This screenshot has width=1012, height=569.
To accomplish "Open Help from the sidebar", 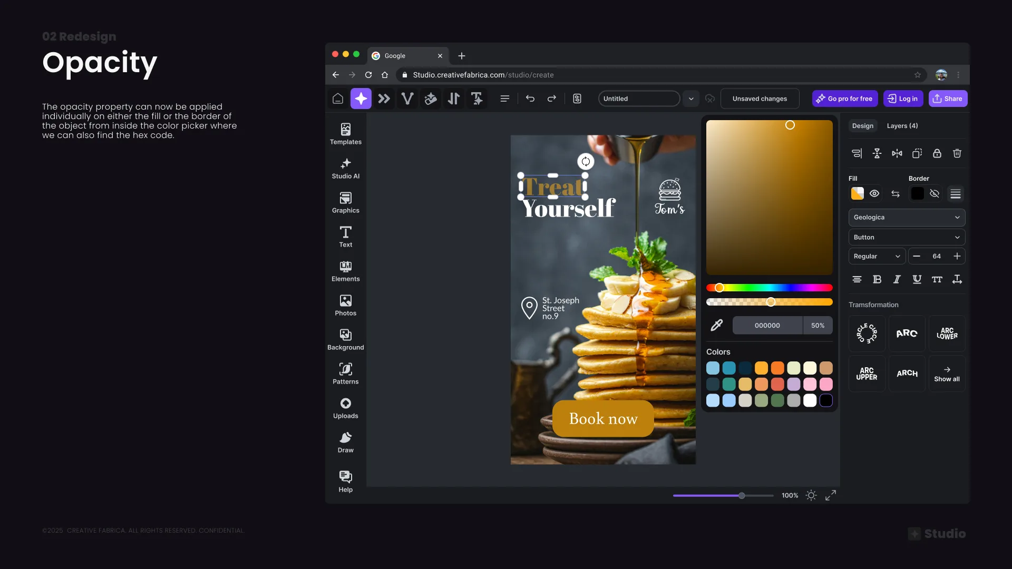I will tap(346, 482).
